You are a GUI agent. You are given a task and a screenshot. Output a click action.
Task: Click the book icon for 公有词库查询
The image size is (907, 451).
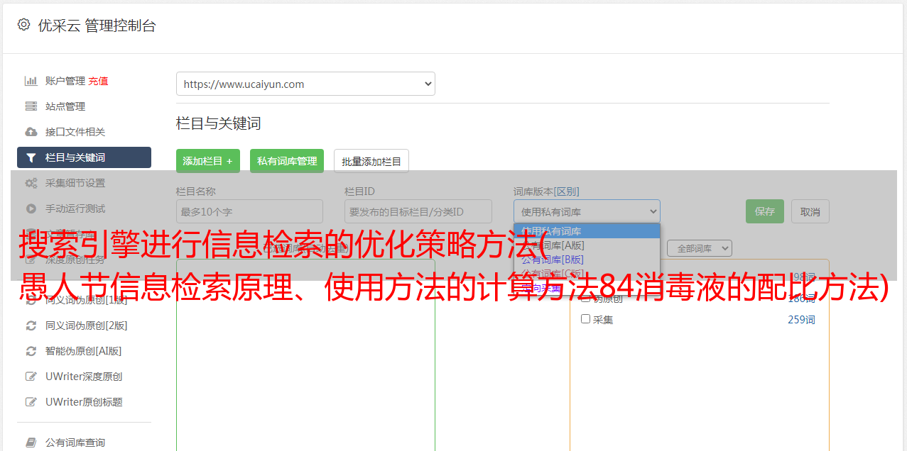click(31, 442)
